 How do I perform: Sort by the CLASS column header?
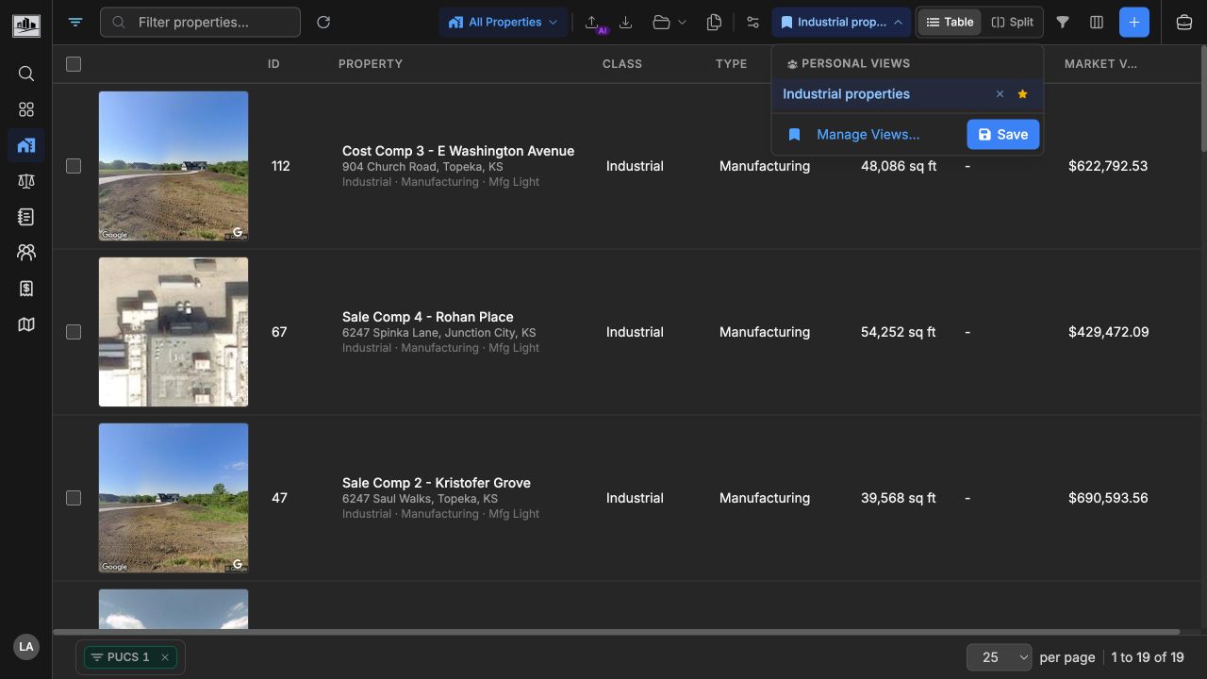pos(622,64)
